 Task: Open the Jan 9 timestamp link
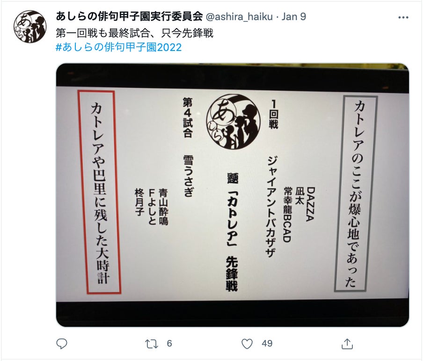pos(293,17)
